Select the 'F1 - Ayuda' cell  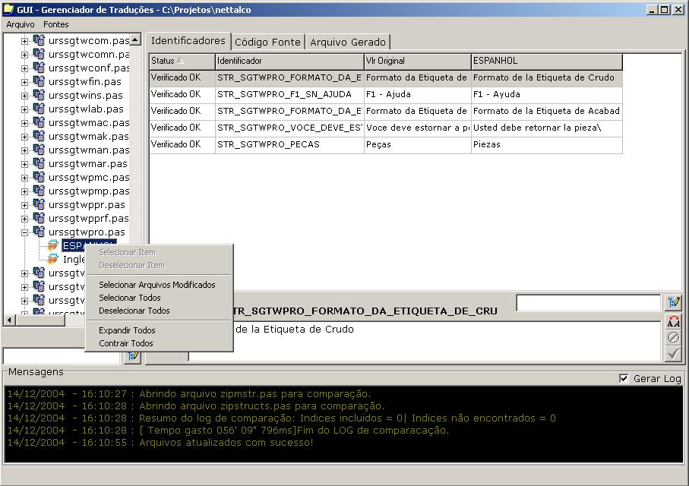click(547, 94)
